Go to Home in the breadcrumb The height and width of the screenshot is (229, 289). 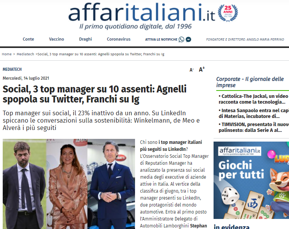pos(7,54)
